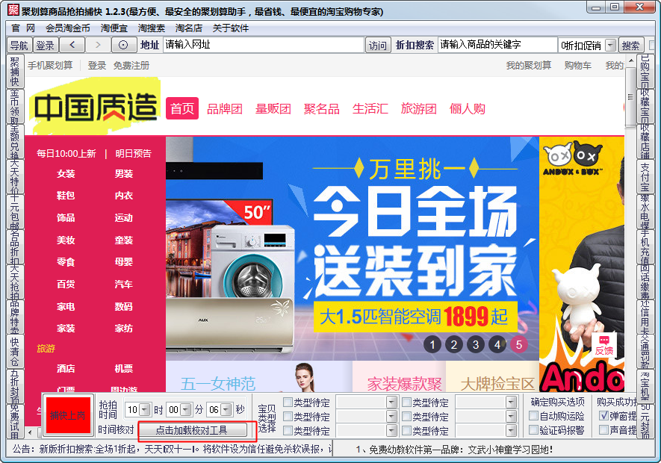Tick third 类型待定 checkbox in left column
Viewport: 661px width, 463px height.
pos(288,430)
